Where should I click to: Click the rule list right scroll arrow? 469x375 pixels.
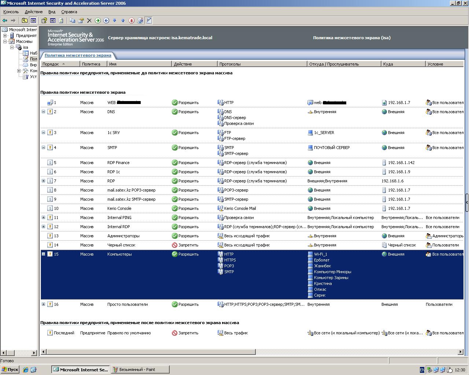coord(461,352)
